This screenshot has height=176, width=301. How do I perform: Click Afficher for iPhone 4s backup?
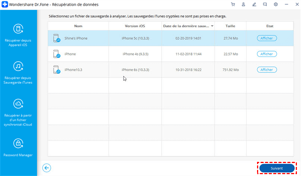tap(267, 54)
